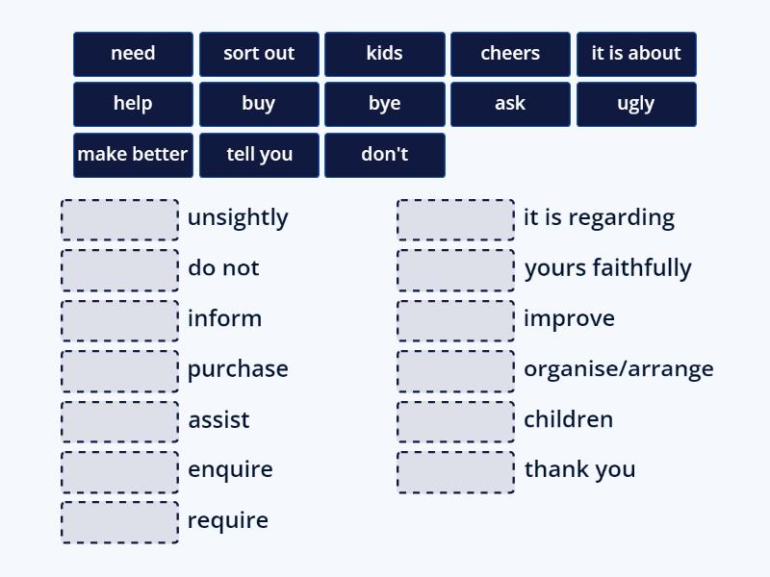This screenshot has height=577, width=770.
Task: Select the blank box next to 'purchase'
Action: (x=120, y=370)
